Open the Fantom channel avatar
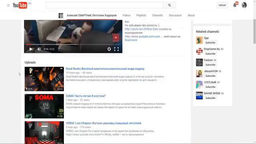Screen dimensions: 256x144 pos(199,62)
